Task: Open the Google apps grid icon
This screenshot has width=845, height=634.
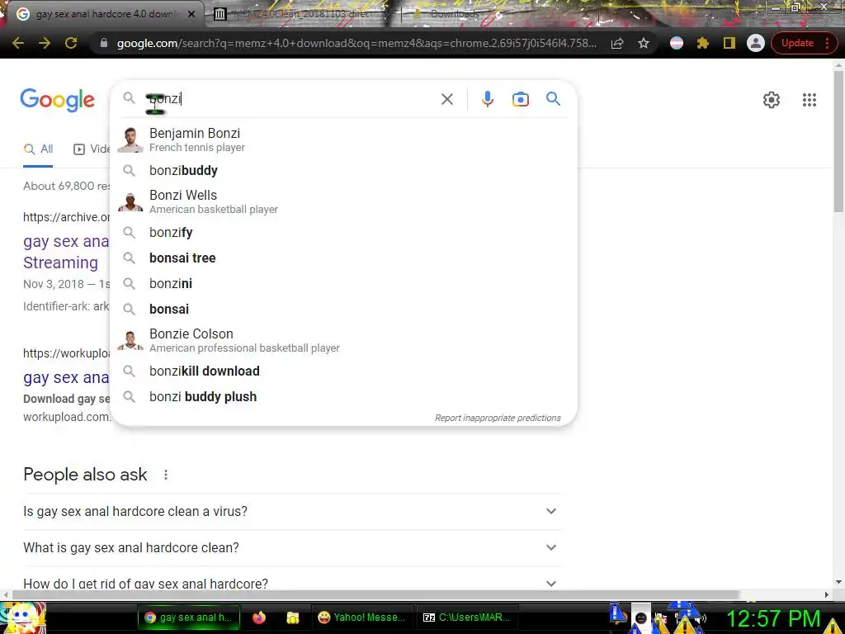Action: click(809, 100)
